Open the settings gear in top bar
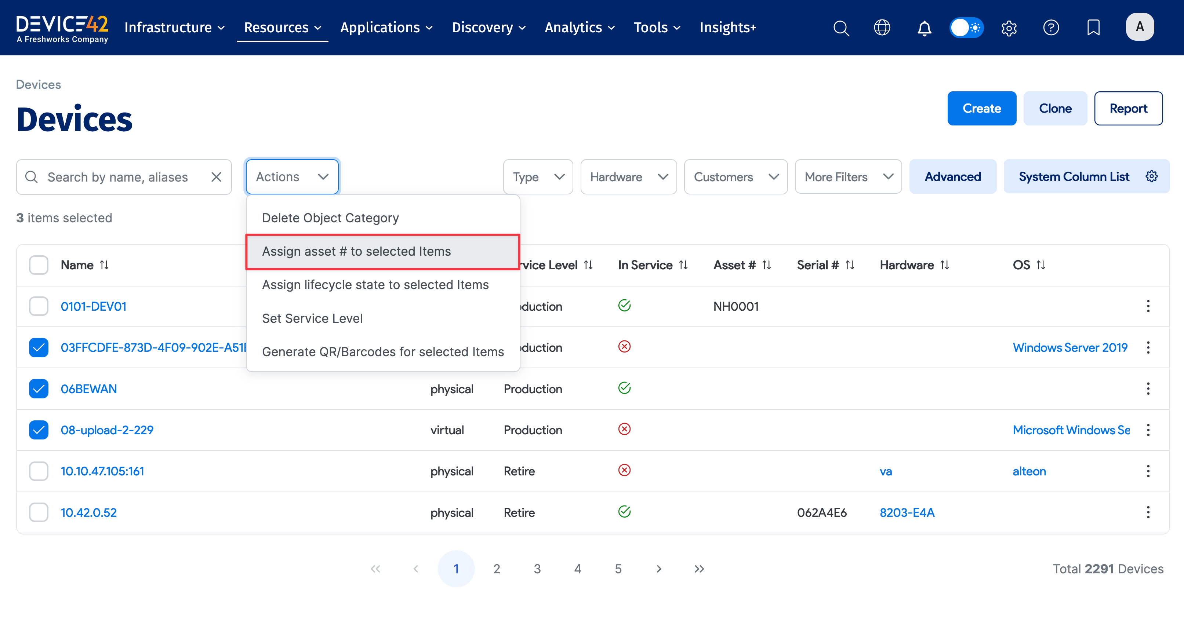This screenshot has height=617, width=1184. 1009,28
